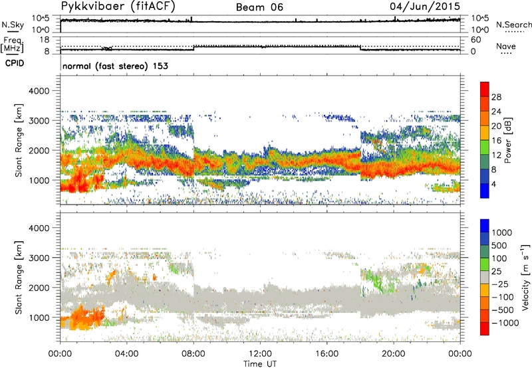Click the '08:00' time axis tick label
Viewport: 532px width, 368px height.
[x=193, y=354]
